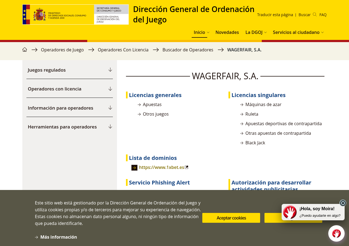
Task: Click the arrow icon beside 1xbet domain
Action: click(x=134, y=168)
